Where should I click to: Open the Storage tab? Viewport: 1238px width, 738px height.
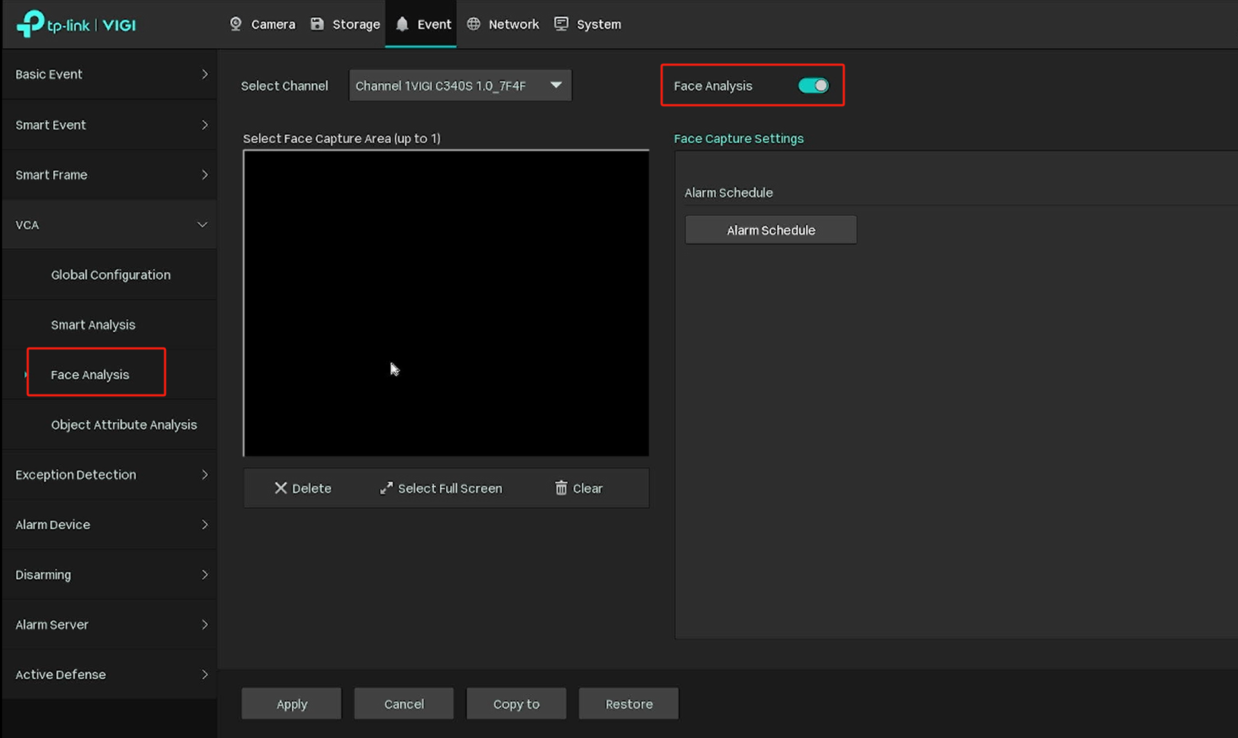tap(345, 24)
